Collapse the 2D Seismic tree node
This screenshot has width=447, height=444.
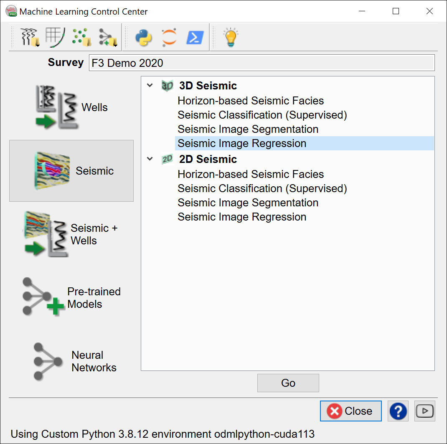coord(150,159)
